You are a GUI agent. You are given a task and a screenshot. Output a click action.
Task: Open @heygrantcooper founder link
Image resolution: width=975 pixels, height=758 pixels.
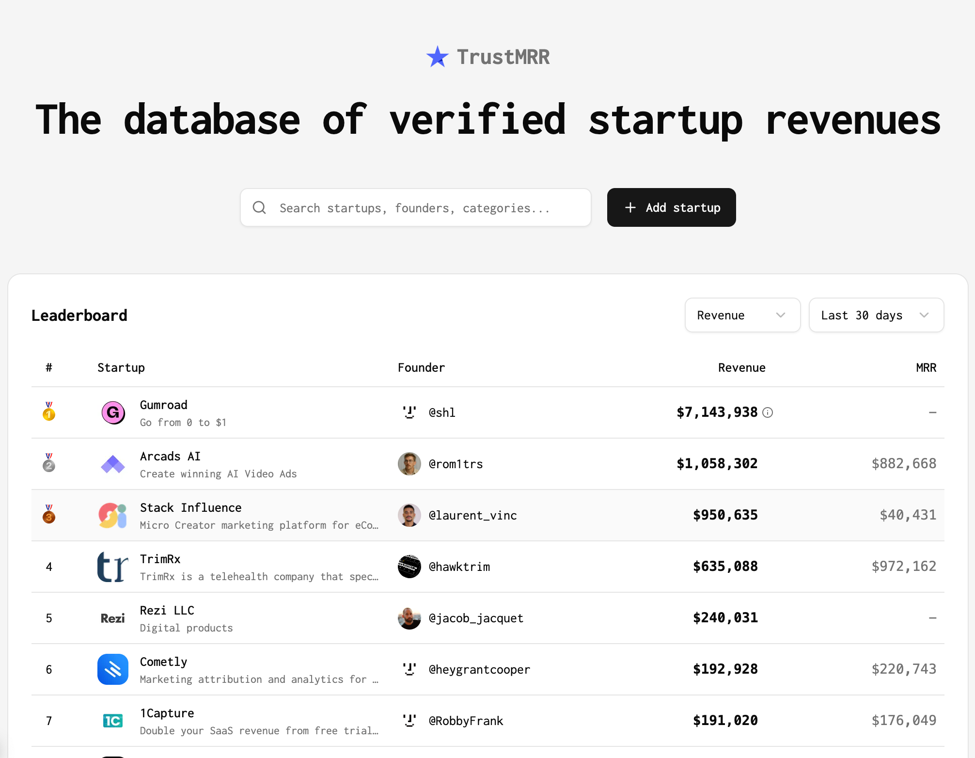pos(479,669)
